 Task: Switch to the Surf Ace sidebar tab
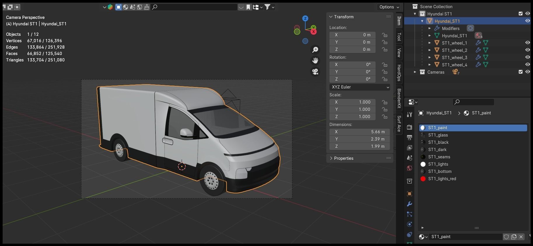[x=399, y=124]
